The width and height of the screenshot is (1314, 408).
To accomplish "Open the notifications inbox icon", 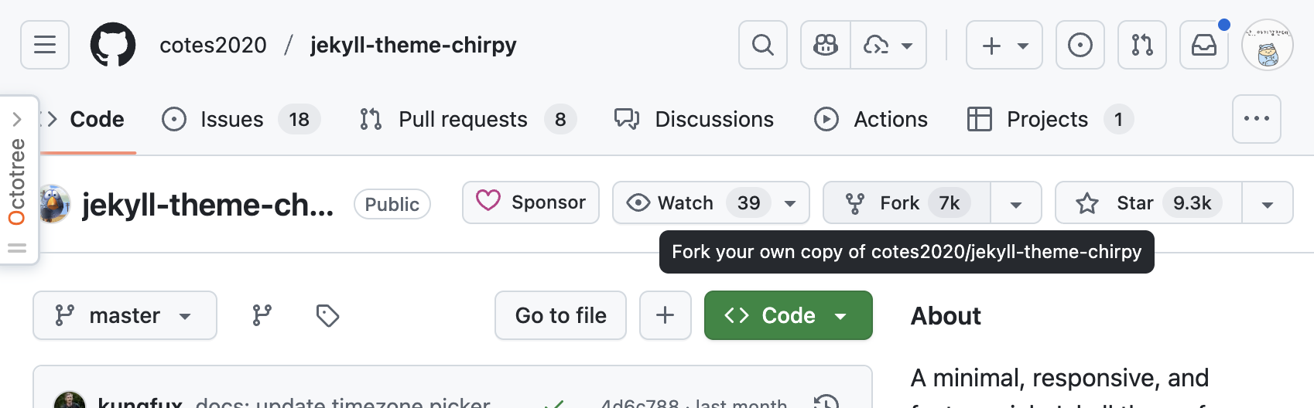I will (1203, 45).
